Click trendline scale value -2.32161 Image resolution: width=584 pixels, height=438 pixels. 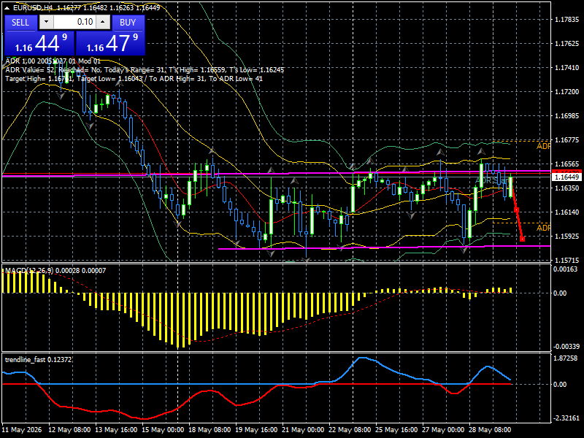click(566, 418)
